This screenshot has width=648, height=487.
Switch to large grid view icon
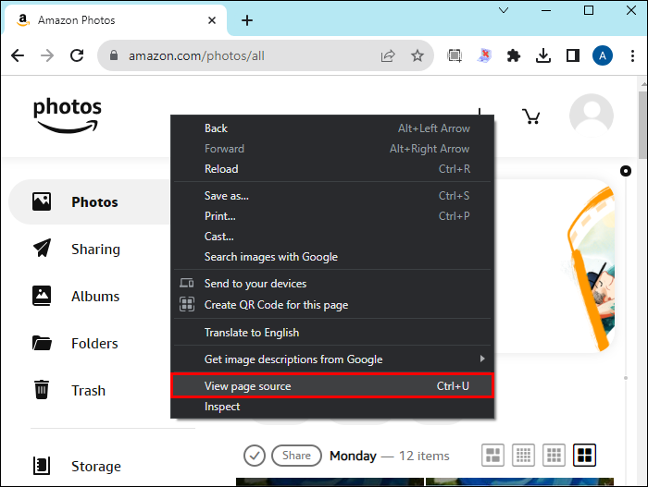[x=584, y=456]
